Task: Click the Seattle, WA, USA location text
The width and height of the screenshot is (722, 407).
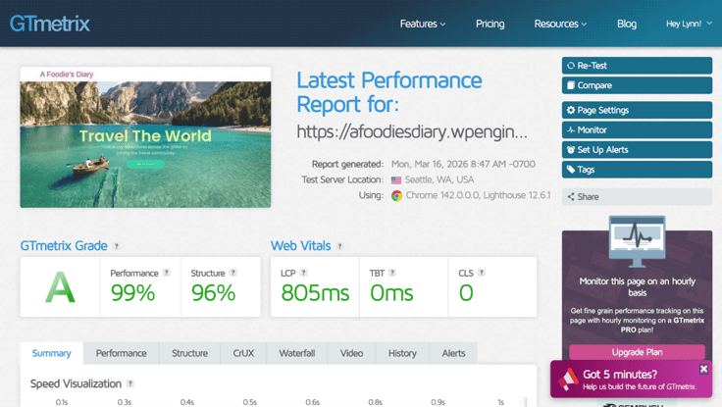Action: [x=439, y=180]
